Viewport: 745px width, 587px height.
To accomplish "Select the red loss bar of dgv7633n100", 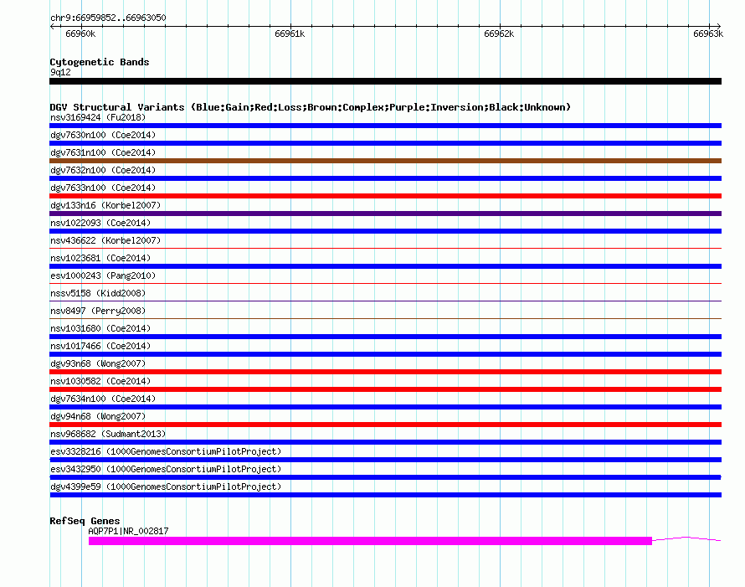I will [x=385, y=196].
